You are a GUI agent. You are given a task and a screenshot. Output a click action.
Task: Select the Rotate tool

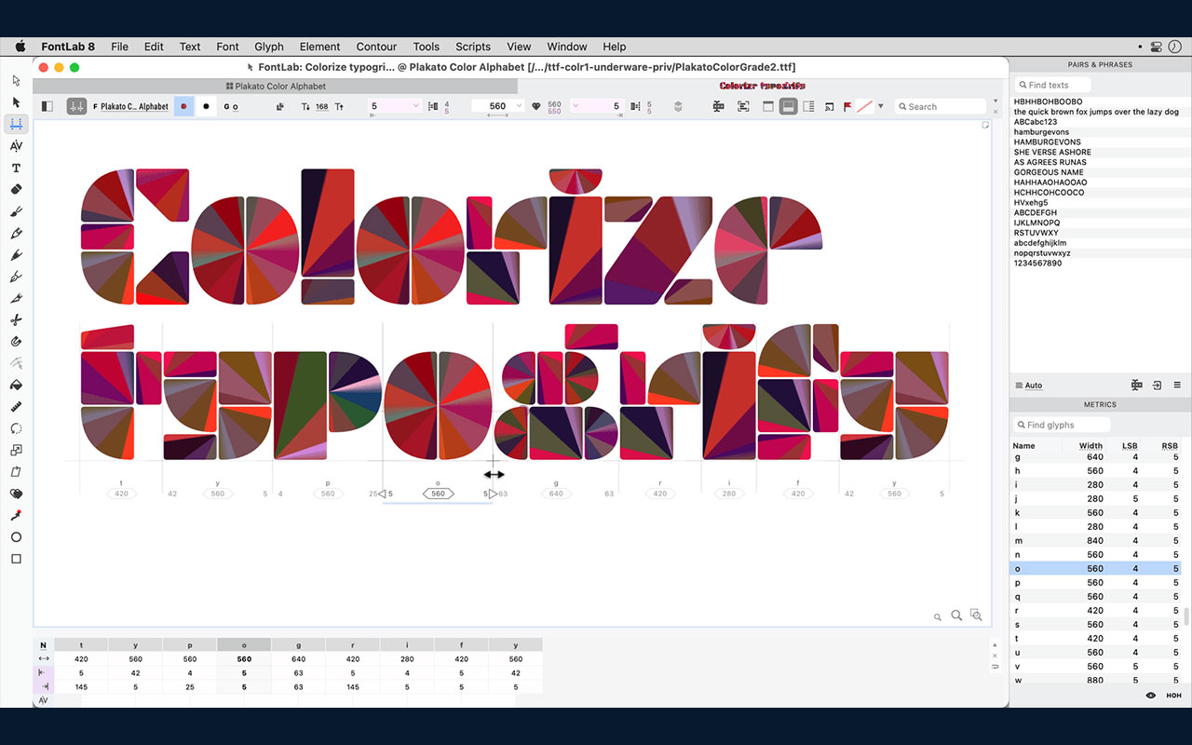click(16, 428)
